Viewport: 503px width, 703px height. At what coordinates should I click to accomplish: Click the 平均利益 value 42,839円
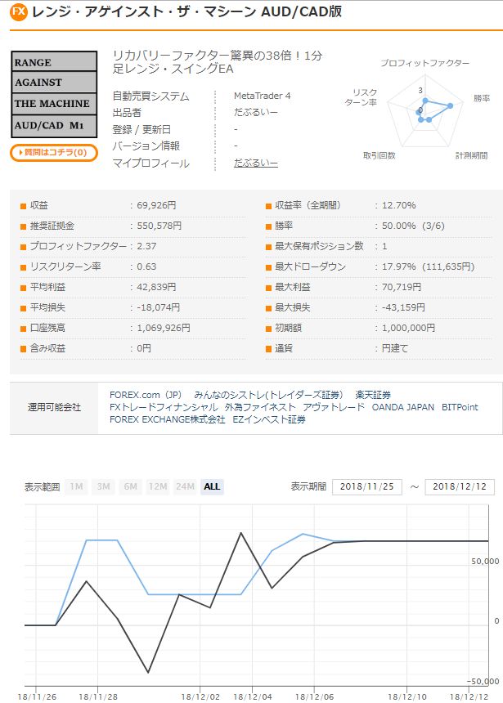pos(156,287)
